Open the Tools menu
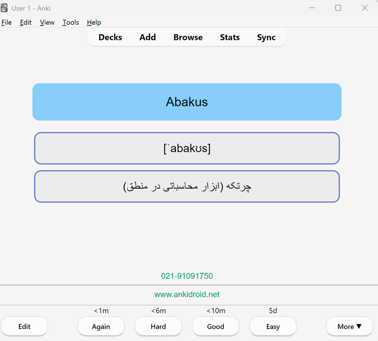 70,22
